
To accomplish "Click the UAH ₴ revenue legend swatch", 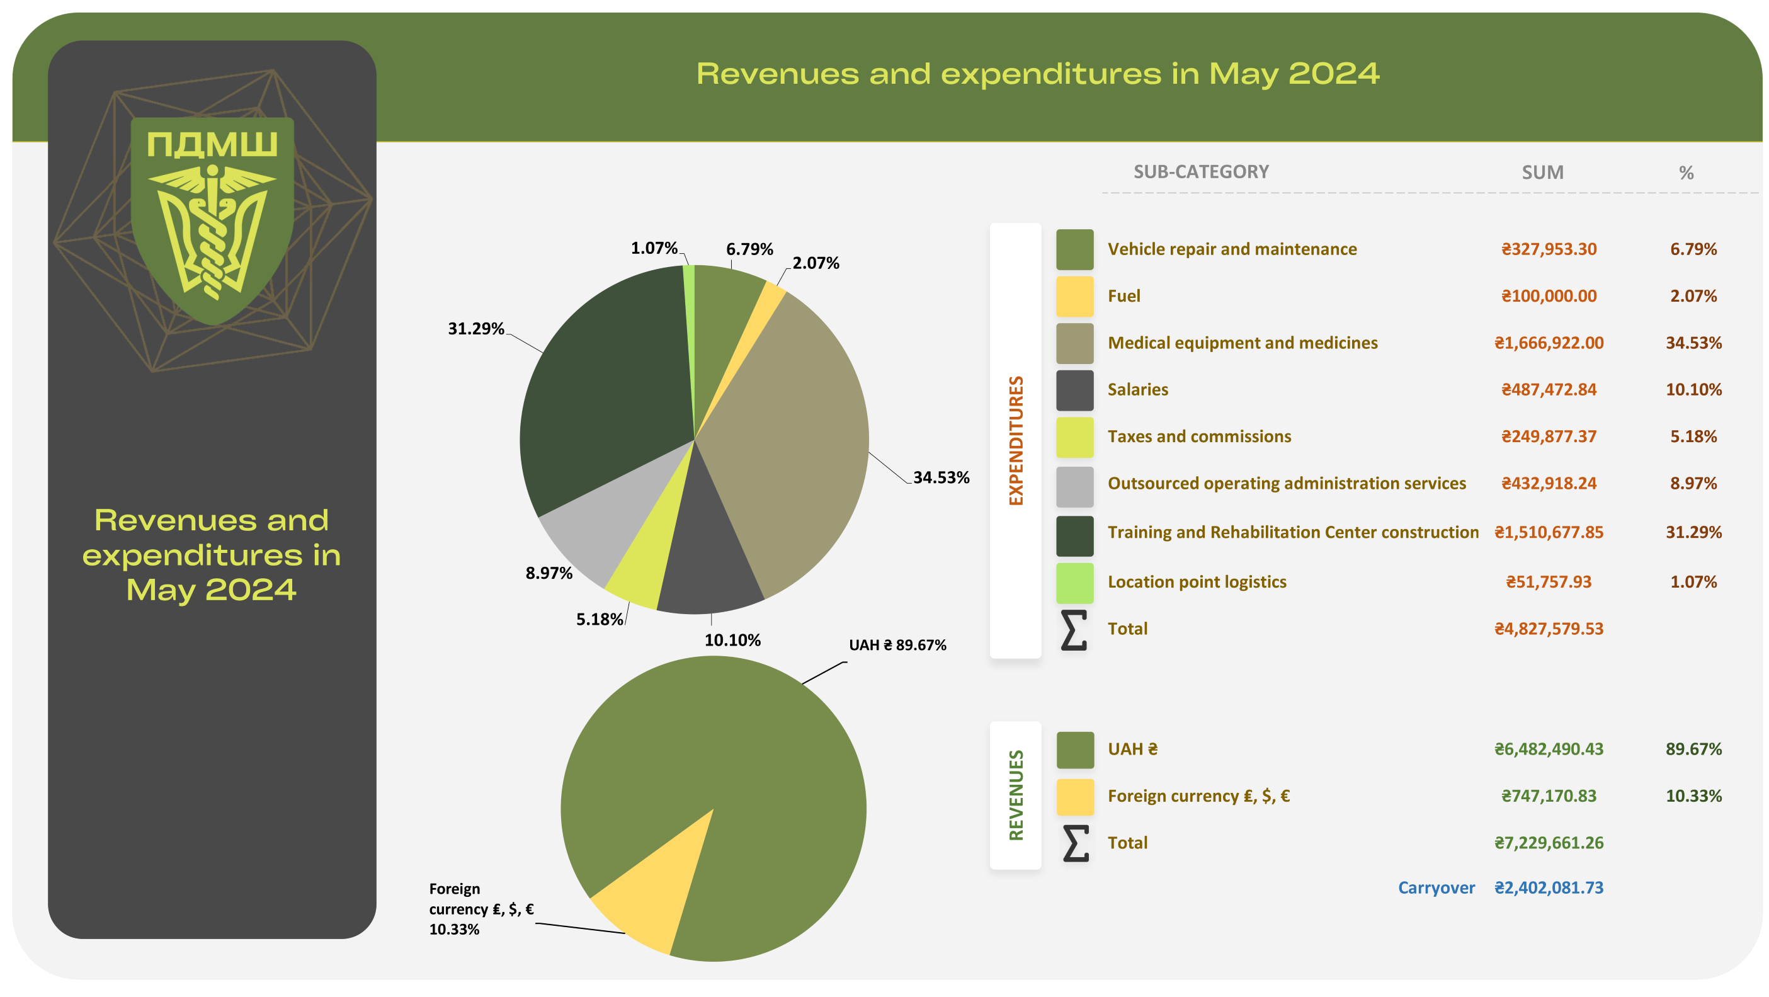I will point(1075,750).
